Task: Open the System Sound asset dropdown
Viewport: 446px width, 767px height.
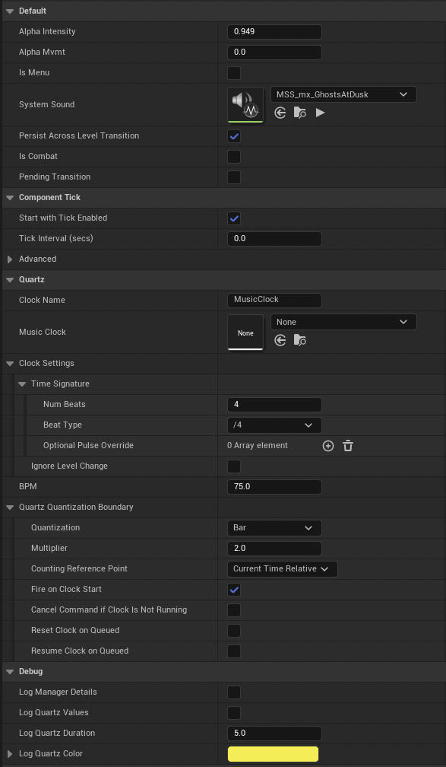Action: tap(343, 94)
